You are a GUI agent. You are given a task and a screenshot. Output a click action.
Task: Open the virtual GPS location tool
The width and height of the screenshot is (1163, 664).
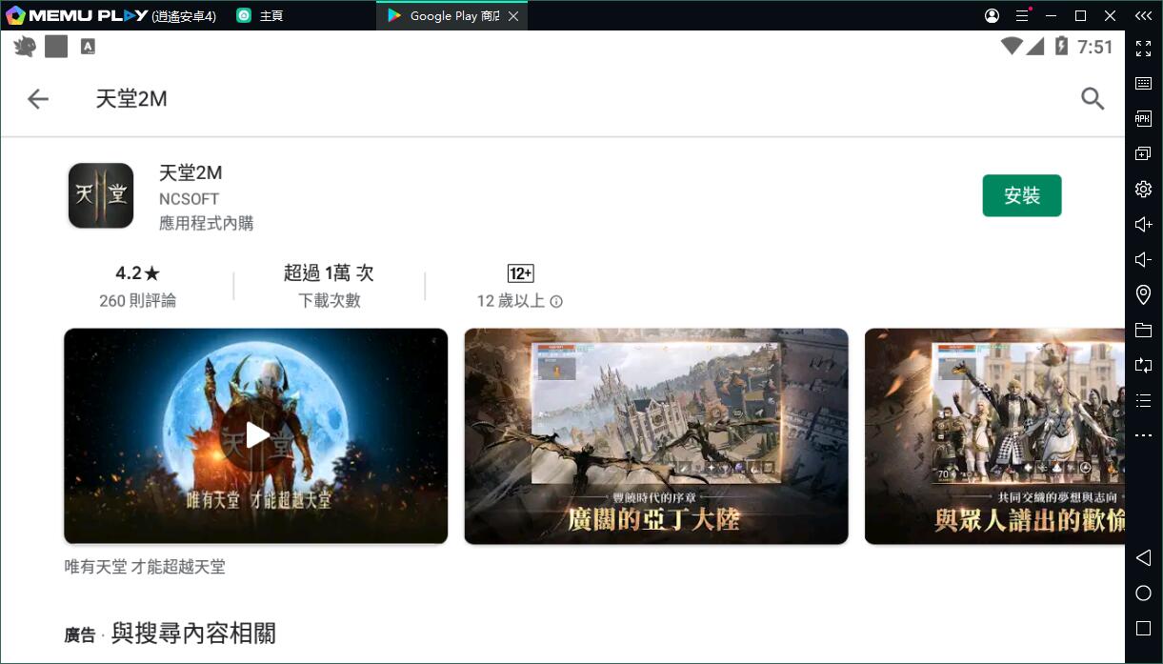1142,294
